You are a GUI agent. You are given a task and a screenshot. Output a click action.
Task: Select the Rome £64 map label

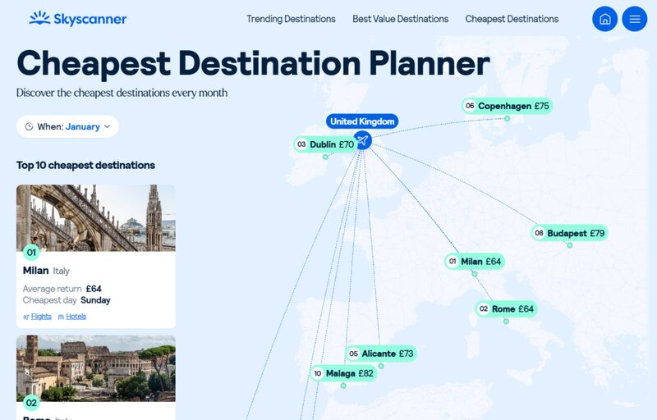(x=506, y=308)
